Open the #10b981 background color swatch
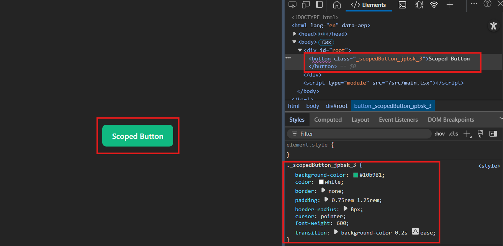This screenshot has width=503, height=246. tap(356, 175)
